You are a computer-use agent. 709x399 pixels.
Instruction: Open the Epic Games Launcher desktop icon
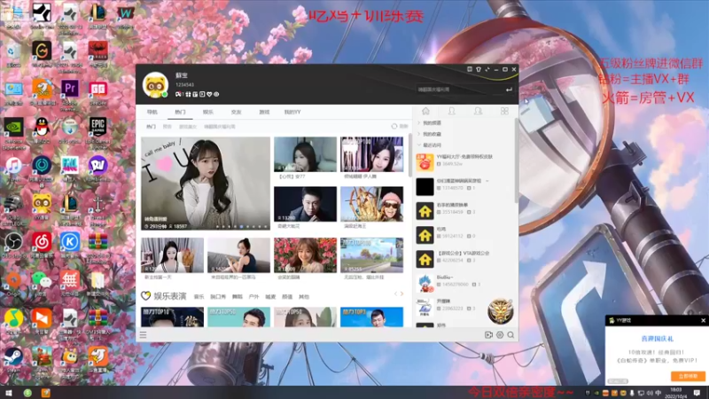pos(97,129)
